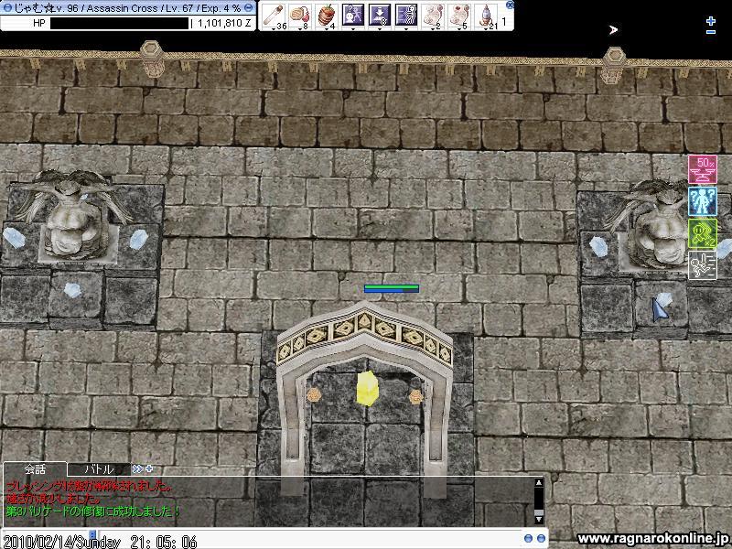
Task: Click the green and blue HP gauge above the arch
Action: click(392, 289)
